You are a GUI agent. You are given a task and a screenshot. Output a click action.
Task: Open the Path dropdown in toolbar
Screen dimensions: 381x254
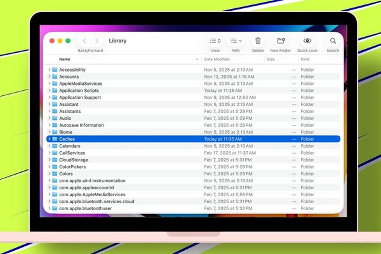[236, 41]
